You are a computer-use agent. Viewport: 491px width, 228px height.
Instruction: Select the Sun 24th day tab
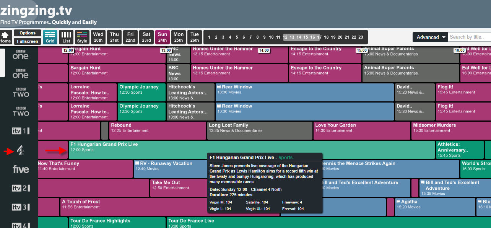(163, 37)
